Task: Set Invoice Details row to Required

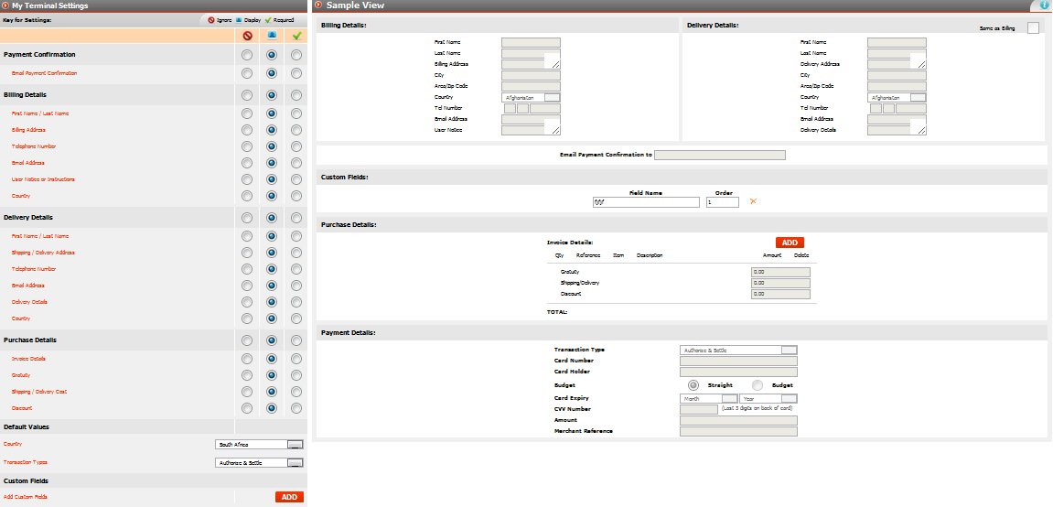Action: [296, 359]
